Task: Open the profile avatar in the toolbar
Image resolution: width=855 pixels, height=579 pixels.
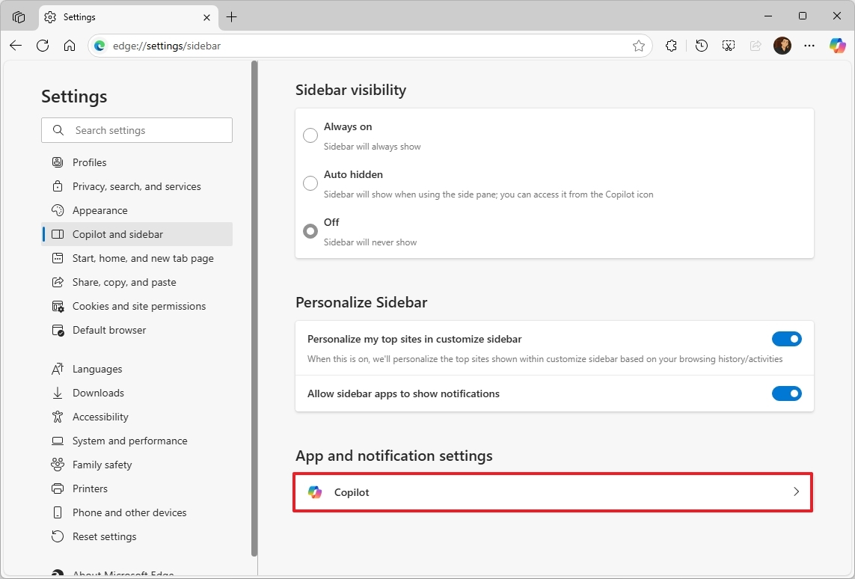Action: (782, 46)
